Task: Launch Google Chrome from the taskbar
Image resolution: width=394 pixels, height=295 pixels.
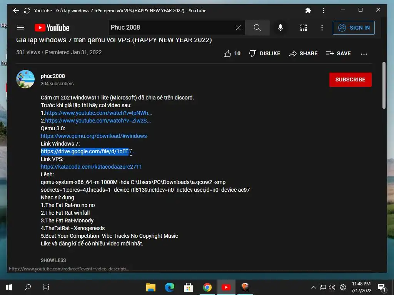Action: pyautogui.click(x=207, y=287)
